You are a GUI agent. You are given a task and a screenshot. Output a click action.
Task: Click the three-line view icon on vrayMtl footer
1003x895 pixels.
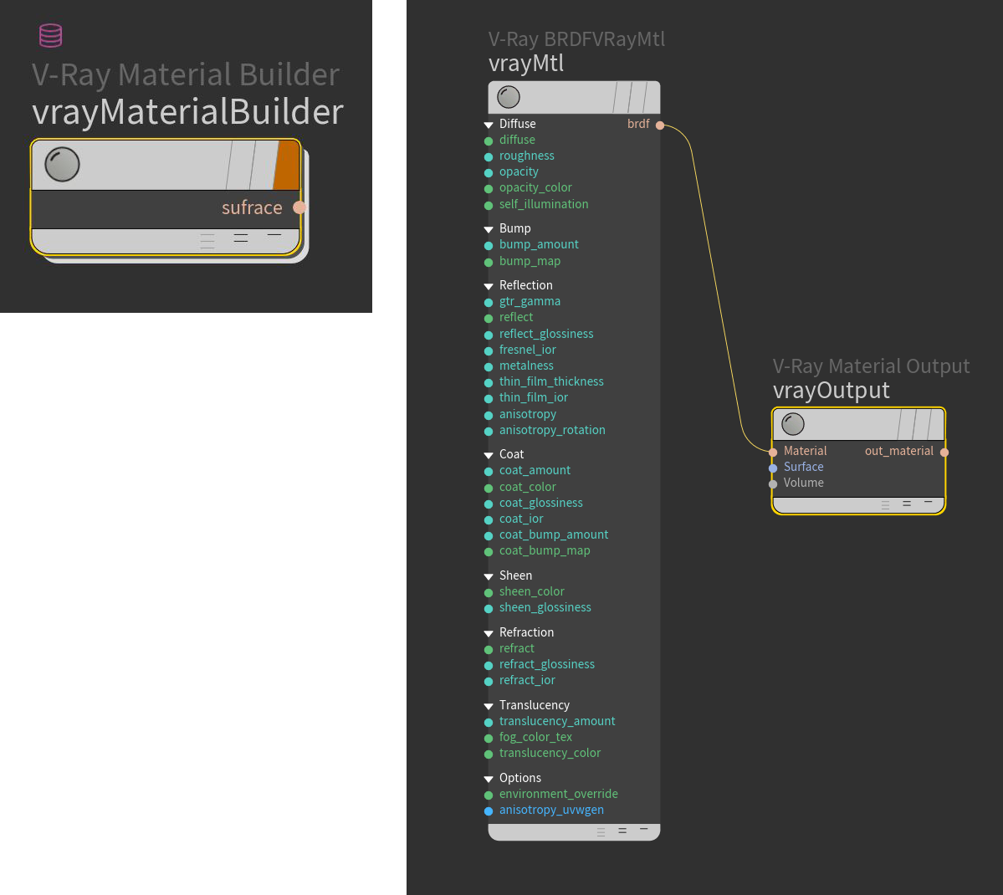pos(601,831)
